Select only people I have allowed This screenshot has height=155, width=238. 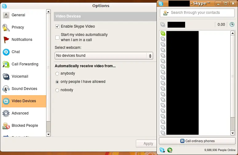(x=57, y=82)
